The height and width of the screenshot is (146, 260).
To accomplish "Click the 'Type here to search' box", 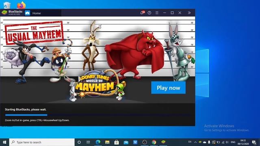I will coord(42,142).
